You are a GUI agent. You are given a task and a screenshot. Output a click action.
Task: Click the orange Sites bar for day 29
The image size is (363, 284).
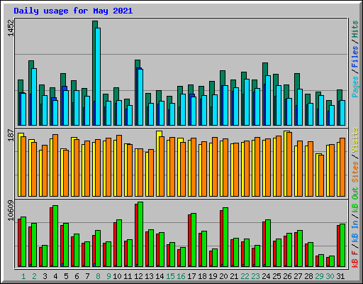coord(321,175)
